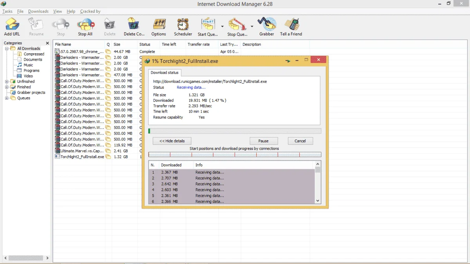
Task: Pause the Torchlight2 download
Action: pyautogui.click(x=264, y=141)
